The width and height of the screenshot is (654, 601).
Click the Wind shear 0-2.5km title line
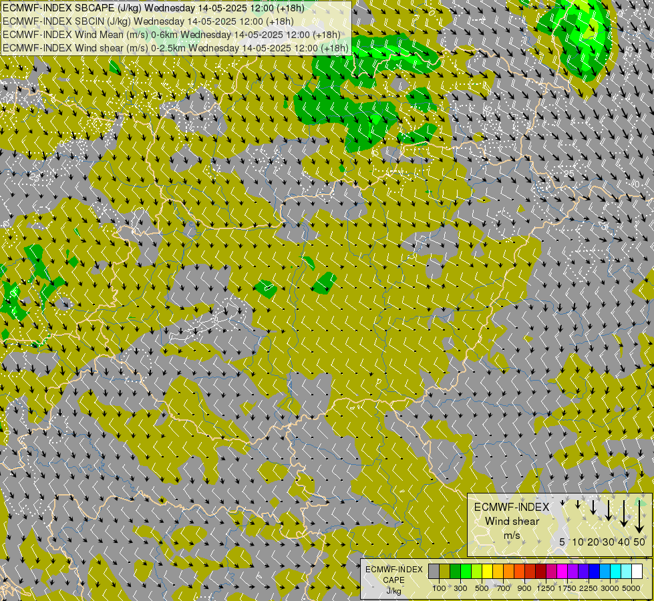(176, 48)
